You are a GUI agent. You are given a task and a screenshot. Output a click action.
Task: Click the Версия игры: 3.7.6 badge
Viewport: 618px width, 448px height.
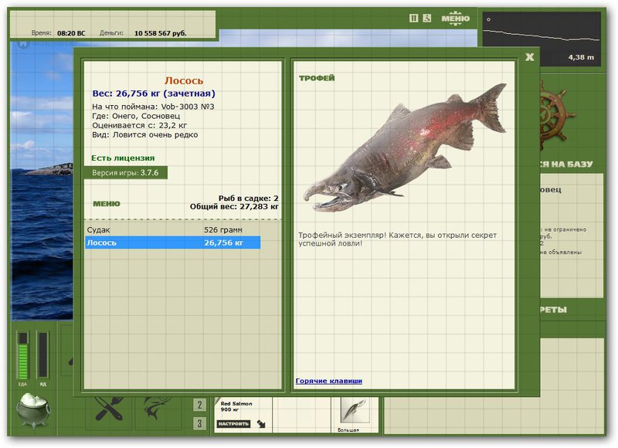click(x=125, y=172)
